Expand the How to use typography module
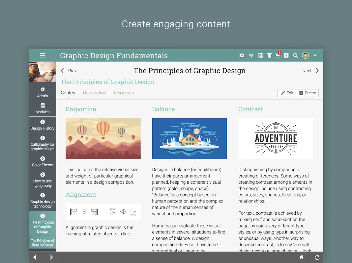352x263 pixels. (x=43, y=180)
